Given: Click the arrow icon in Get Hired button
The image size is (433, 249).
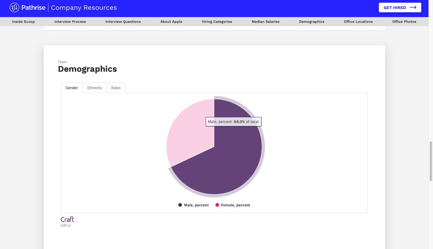Looking at the screenshot, I should [x=413, y=7].
